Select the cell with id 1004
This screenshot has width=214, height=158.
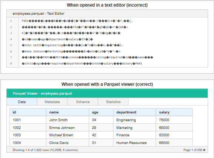point(28,143)
